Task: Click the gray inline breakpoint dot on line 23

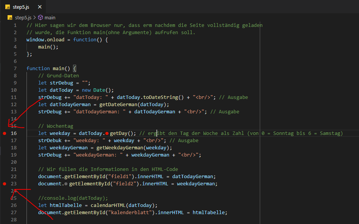Action: [66, 183]
